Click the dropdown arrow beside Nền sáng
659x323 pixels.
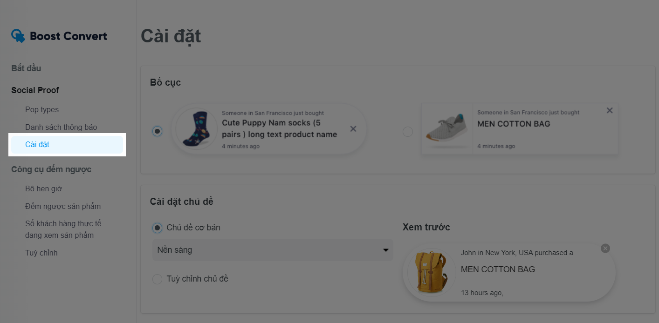(x=386, y=250)
